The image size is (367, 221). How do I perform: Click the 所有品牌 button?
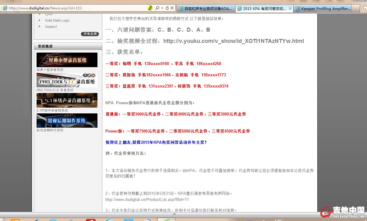pos(90,34)
